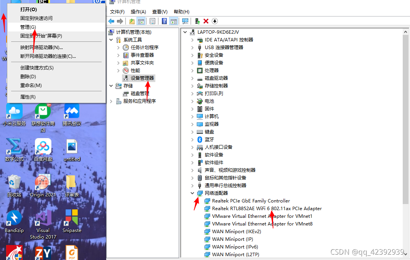Viewport: 410px width, 260px height.
Task: Click the Update driver toolbar icon
Action: (x=198, y=21)
